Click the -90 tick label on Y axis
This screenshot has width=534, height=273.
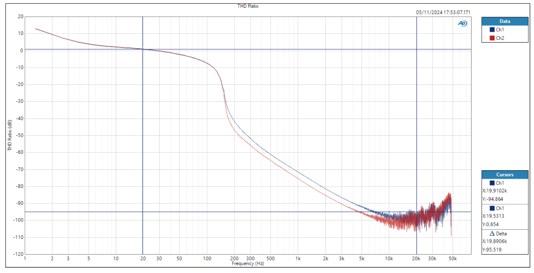(19, 203)
